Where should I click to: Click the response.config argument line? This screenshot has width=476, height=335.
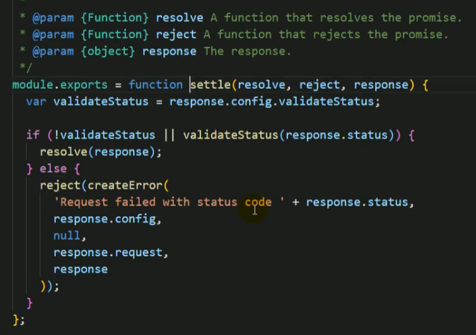pyautogui.click(x=105, y=219)
